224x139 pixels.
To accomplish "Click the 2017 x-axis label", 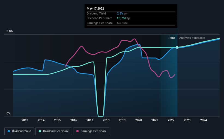I will coord(90,120).
